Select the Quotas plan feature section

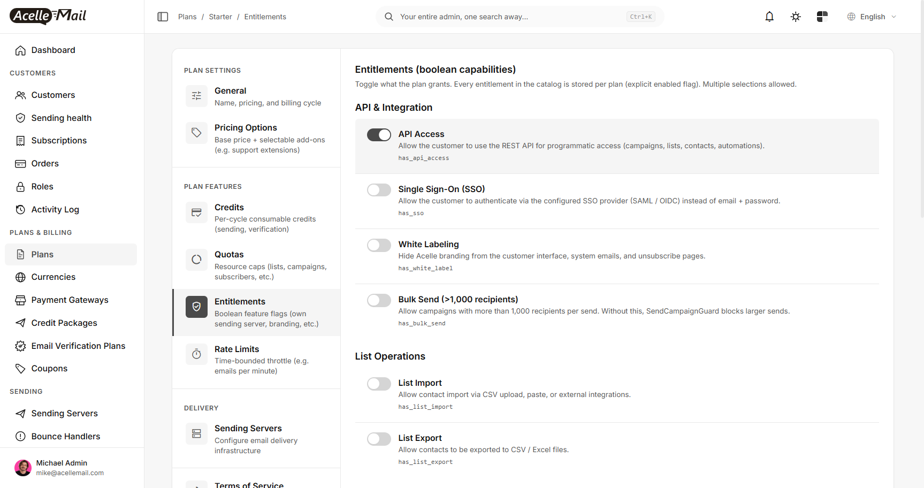coord(256,265)
